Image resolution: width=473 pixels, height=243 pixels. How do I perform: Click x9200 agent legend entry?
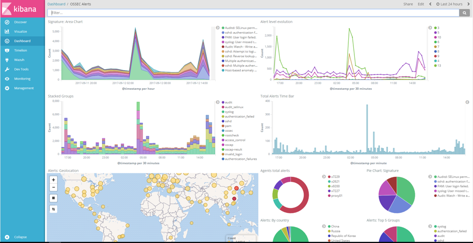[x=333, y=186]
